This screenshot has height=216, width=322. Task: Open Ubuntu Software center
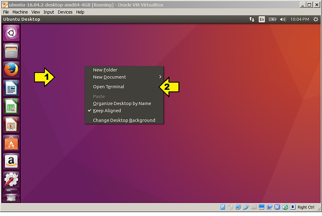[x=11, y=143]
